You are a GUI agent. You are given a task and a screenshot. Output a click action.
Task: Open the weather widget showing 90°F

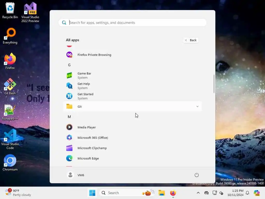coord(18,193)
